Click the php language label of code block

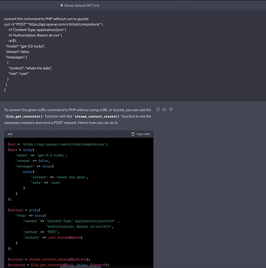pos(10,134)
